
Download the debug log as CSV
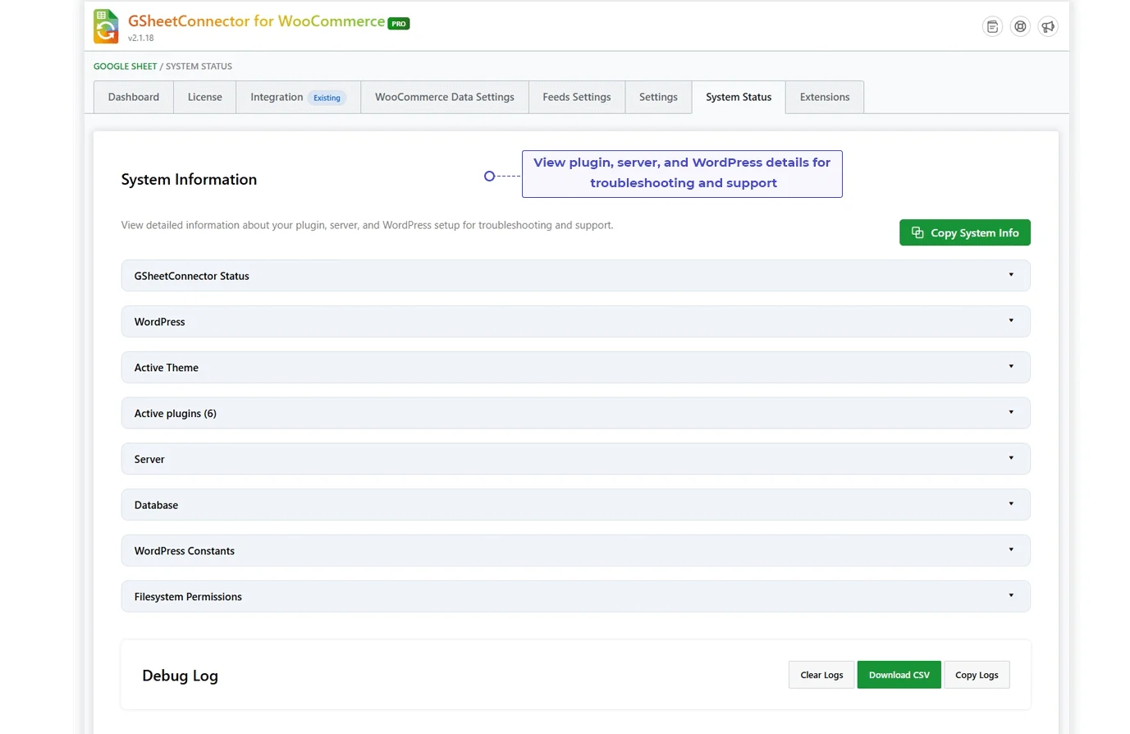[899, 675]
